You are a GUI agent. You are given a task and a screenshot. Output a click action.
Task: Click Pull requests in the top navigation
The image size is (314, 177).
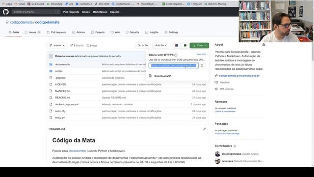(71, 12)
